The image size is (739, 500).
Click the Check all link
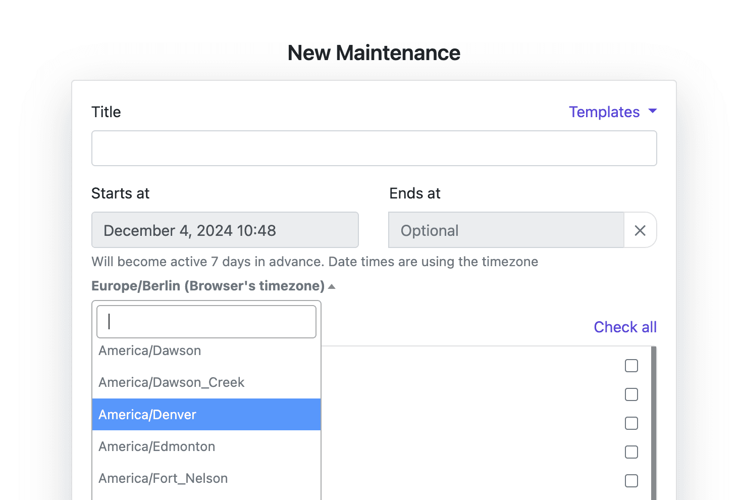(624, 327)
